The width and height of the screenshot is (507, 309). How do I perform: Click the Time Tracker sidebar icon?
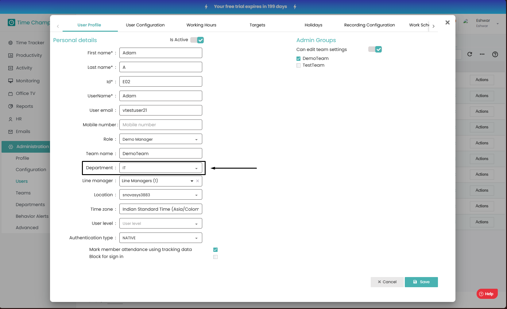pos(10,43)
